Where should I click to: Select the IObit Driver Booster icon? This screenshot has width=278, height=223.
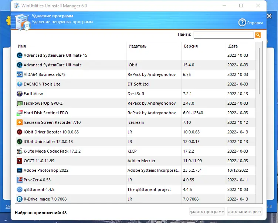[20, 132]
